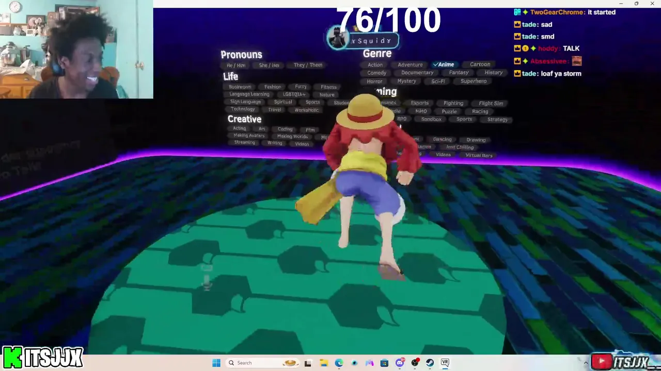Select the Esports gaming tag

419,103
